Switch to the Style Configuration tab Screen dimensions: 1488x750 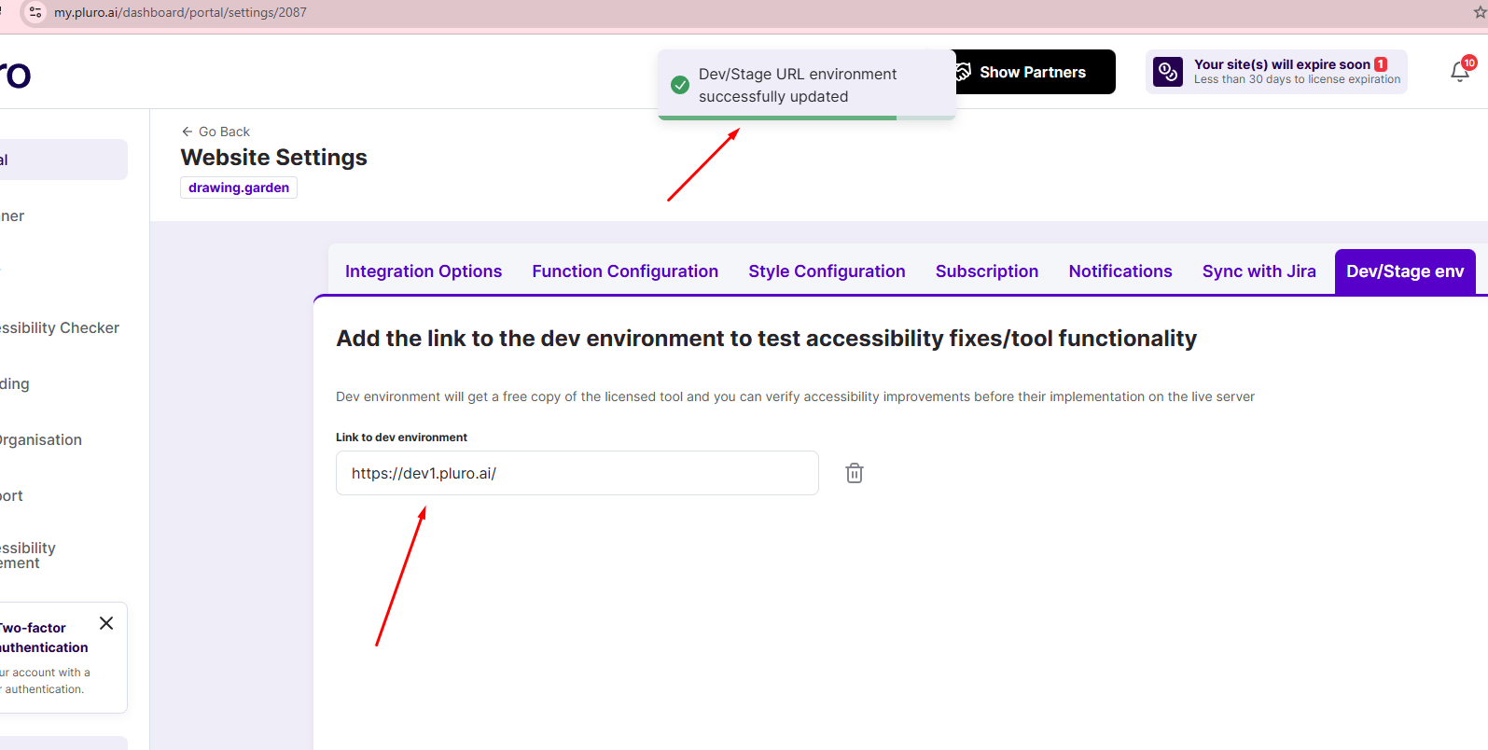coord(827,271)
